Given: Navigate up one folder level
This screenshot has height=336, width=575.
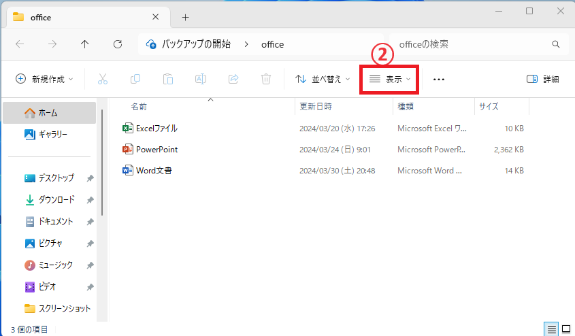Looking at the screenshot, I should 84,44.
